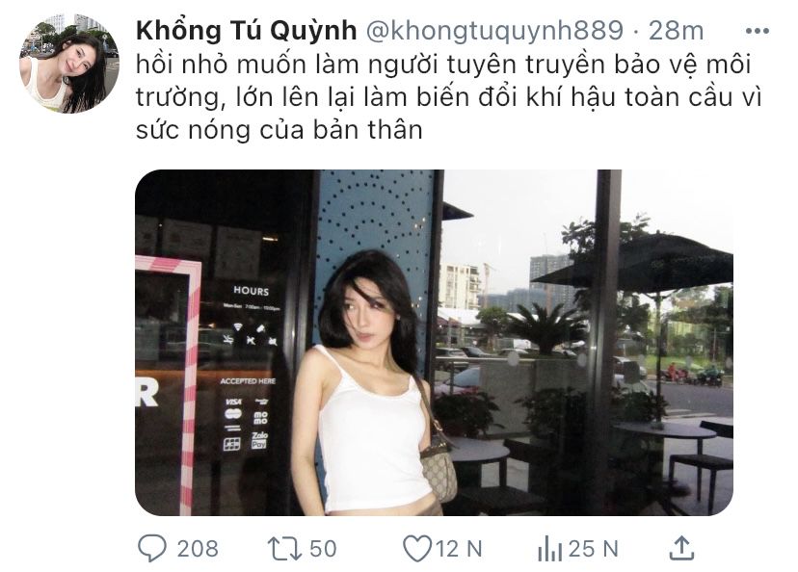Open the three-dot more options menu
Viewport: 798px width, 572px height.
pos(757,31)
